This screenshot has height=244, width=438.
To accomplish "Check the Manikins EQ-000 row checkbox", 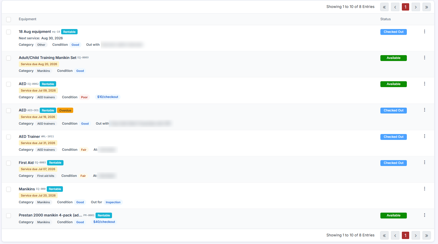I will point(9,189).
